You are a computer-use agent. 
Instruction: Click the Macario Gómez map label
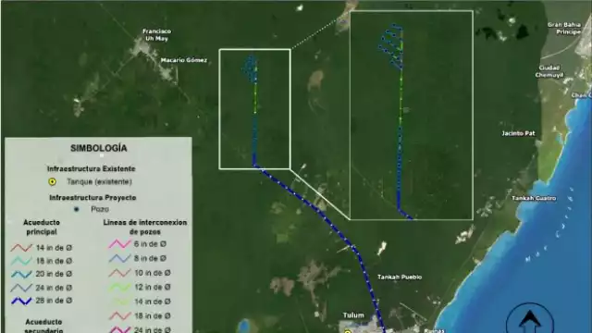coord(184,60)
